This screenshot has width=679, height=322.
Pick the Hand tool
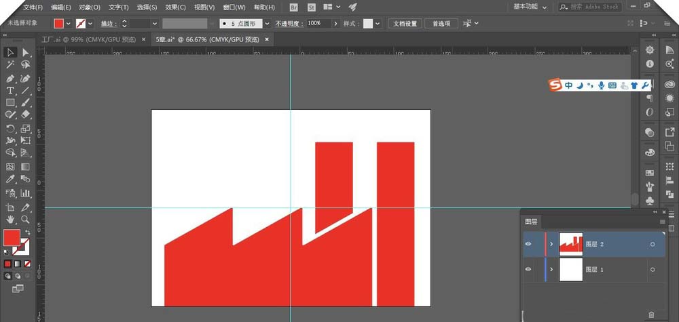click(10, 220)
